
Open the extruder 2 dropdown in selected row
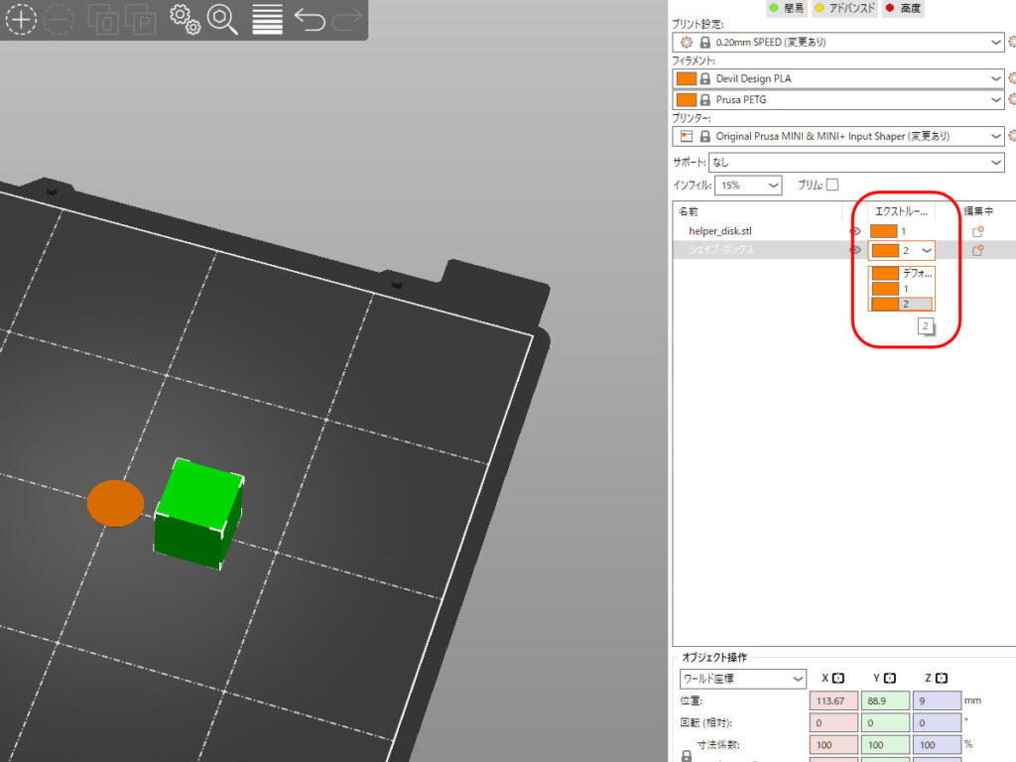(901, 250)
